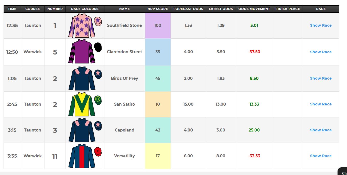Click Versatility's blue and red striped silks

[x=82, y=156]
